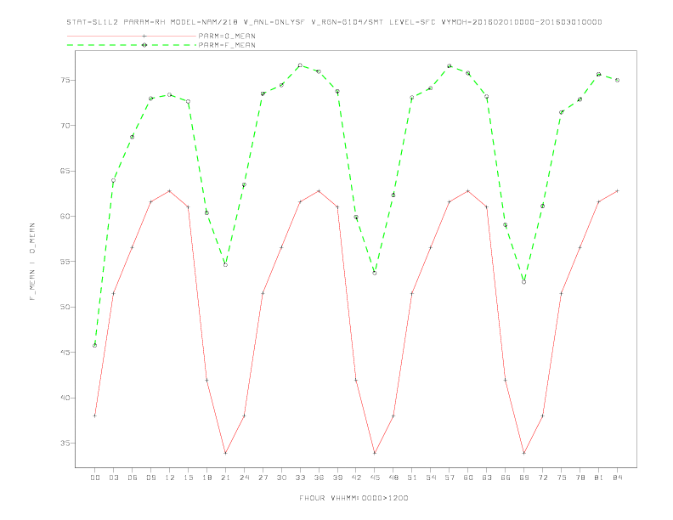Click the 35 tick label on y-axis
The width and height of the screenshot is (673, 520).
65,444
